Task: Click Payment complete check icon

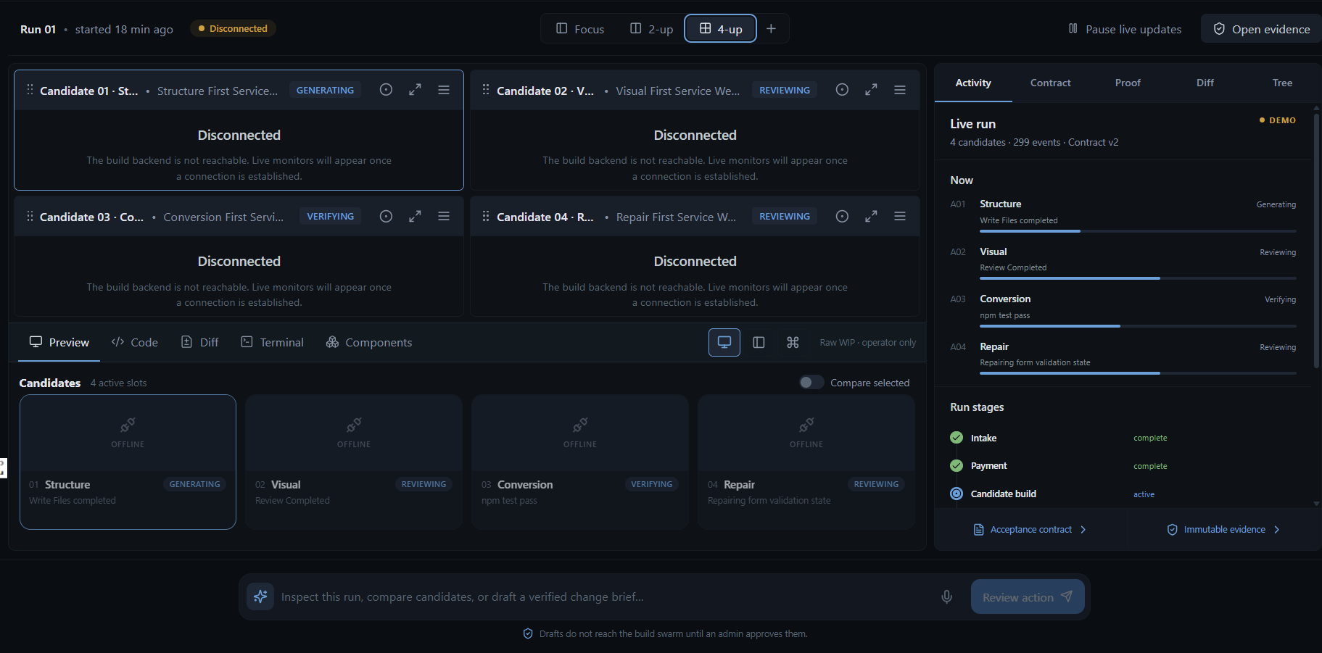Action: 957,465
